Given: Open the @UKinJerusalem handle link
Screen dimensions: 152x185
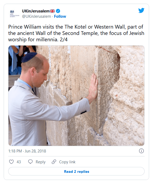Looking at the screenshot, I should 36,16.
